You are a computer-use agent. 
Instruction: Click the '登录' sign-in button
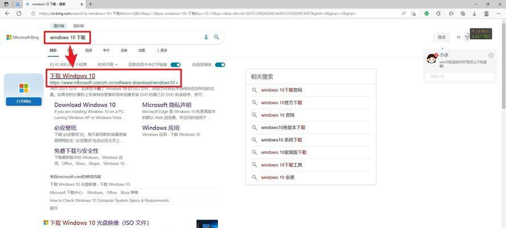[442, 37]
